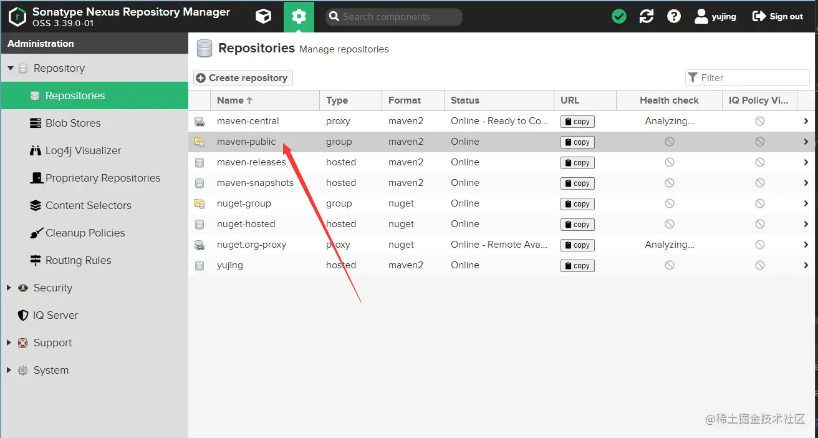Open Content Selectors in the sidebar
Screen dimensions: 818x438
pyautogui.click(x=95, y=205)
